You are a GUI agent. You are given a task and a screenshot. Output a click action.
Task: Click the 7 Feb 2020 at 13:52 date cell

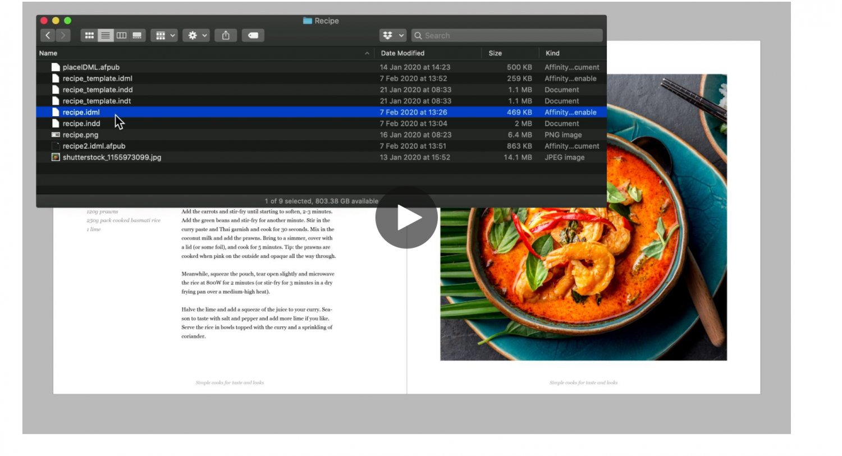click(414, 79)
